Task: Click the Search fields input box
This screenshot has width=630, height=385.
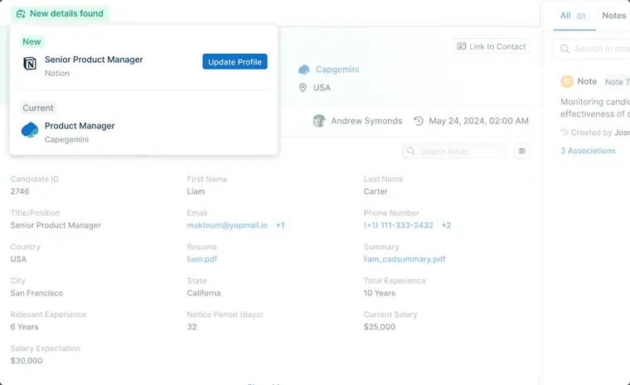Action: (x=454, y=152)
